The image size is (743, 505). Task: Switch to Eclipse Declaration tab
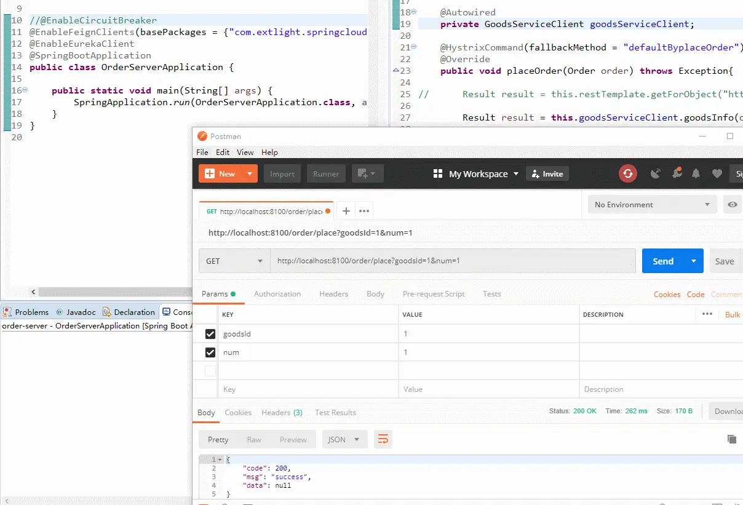pyautogui.click(x=129, y=312)
